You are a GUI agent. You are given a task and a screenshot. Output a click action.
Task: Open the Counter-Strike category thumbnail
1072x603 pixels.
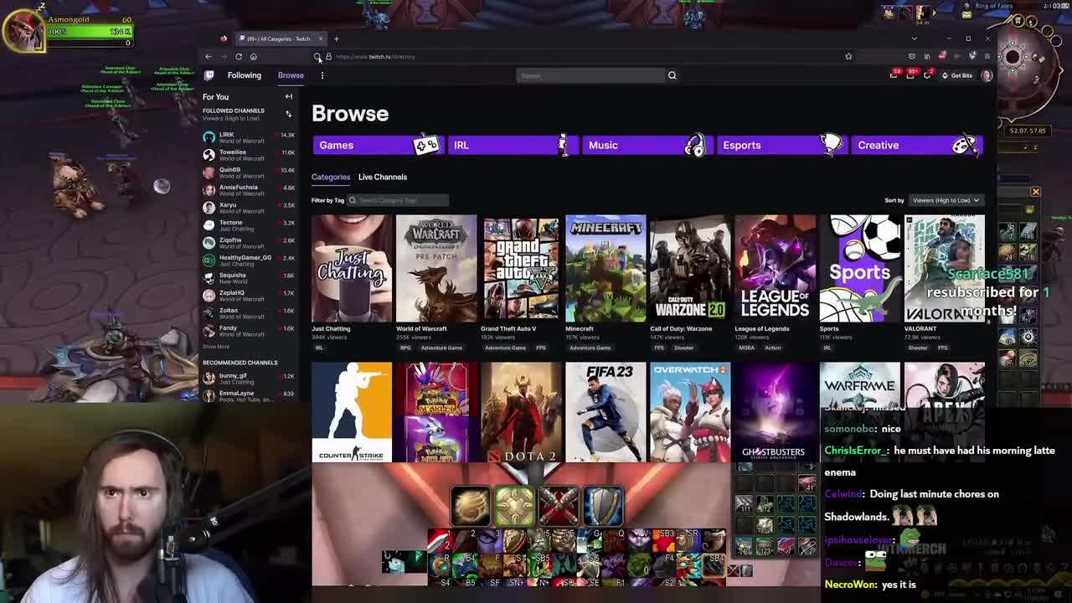point(352,412)
